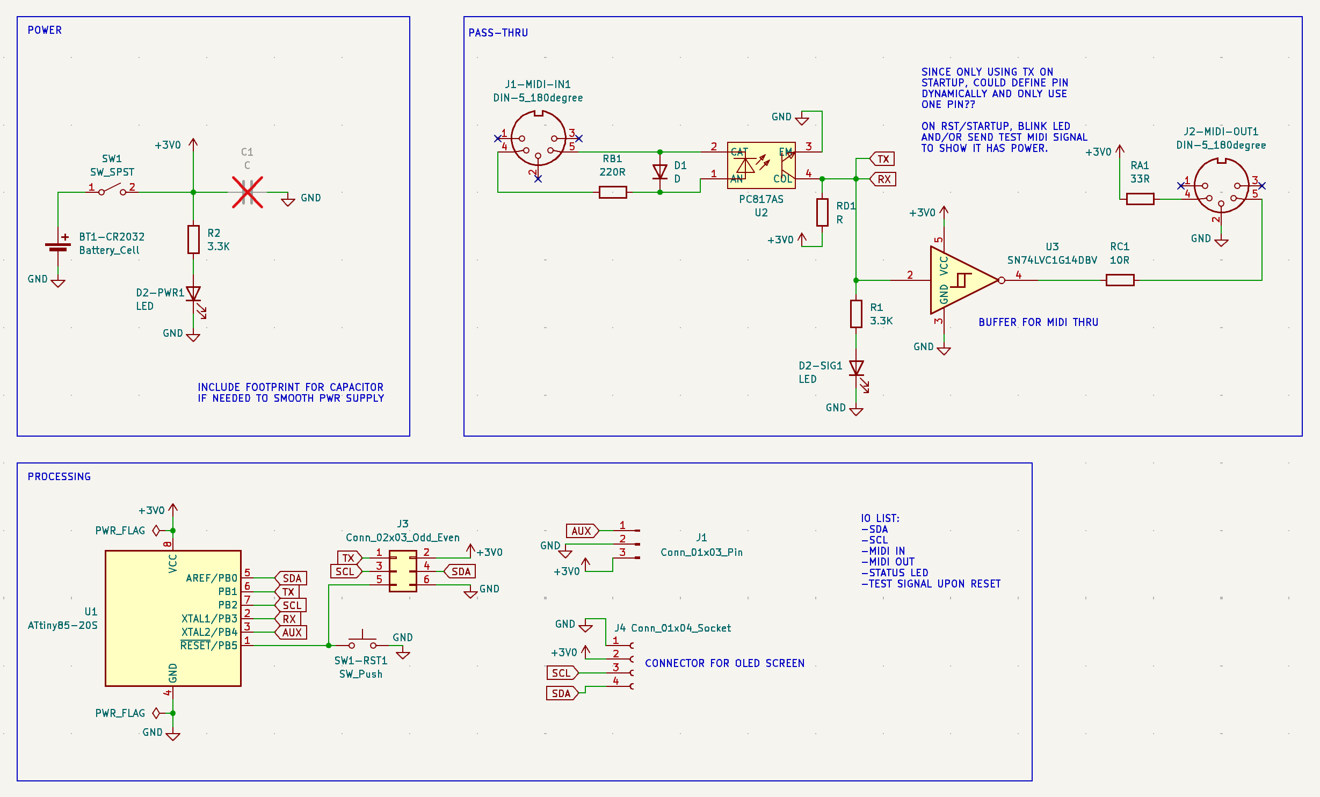Screen dimensions: 1320x797
Task: Click the Conn_02x03_Odd_Even value text
Action: coord(403,538)
